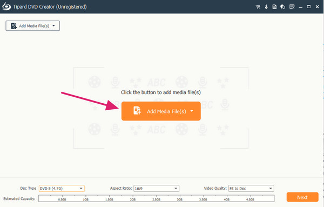Minimize the DVD Creator window

point(300,7)
